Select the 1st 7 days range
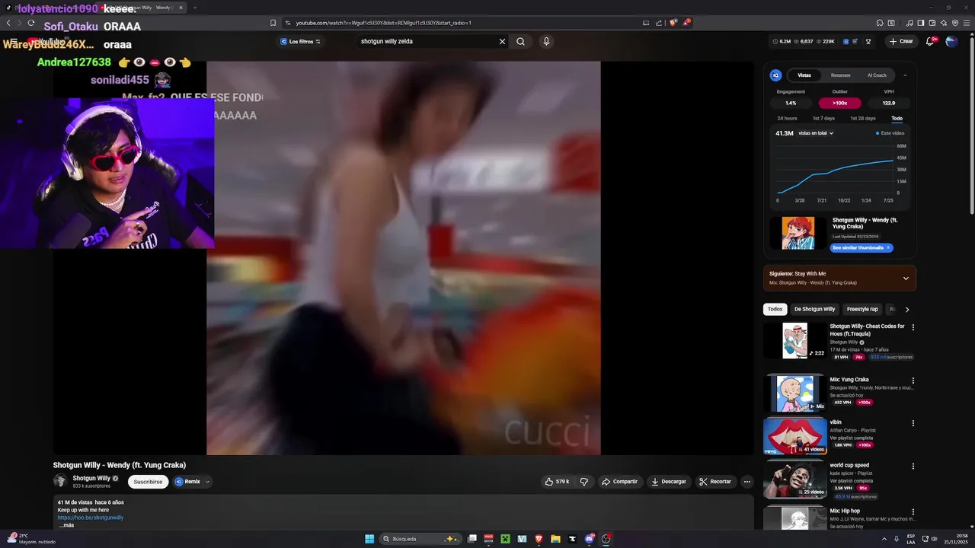The height and width of the screenshot is (548, 975). [x=823, y=118]
